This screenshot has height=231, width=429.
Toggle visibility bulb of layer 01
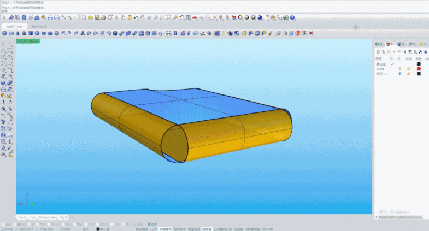tap(399, 74)
